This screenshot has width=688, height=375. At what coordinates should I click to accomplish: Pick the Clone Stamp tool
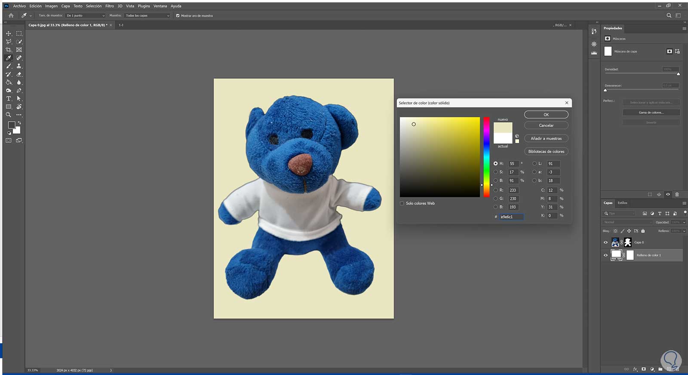pyautogui.click(x=19, y=66)
